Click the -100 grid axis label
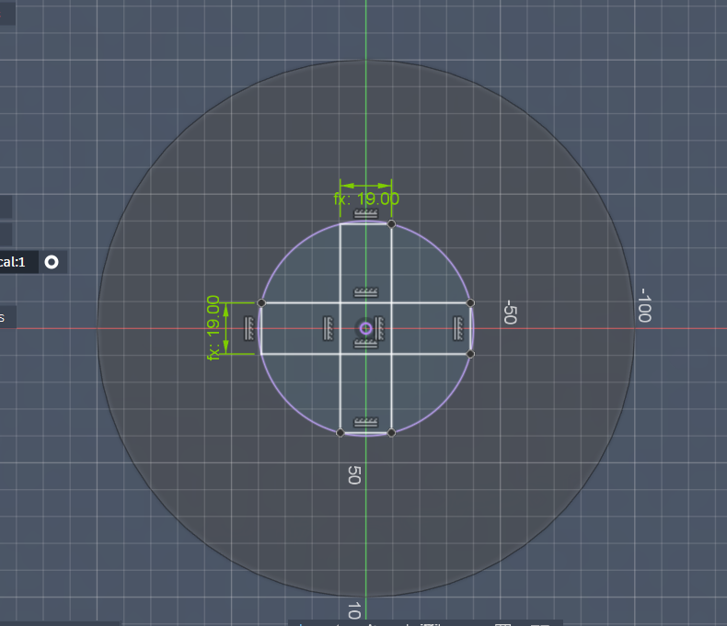Screen dimensions: 727x626 (645, 305)
